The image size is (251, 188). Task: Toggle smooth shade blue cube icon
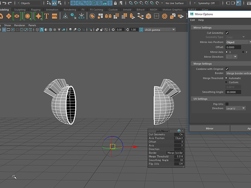(x=42, y=30)
